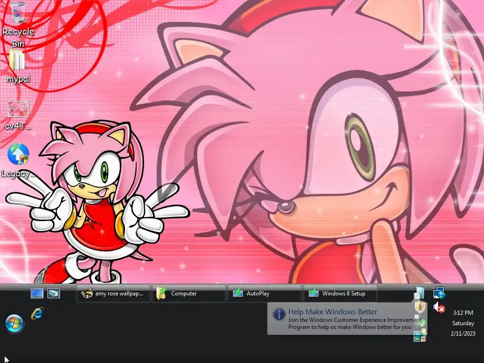Switch to the AutoPlay taskbar button
Viewport: 484px width, 363px height.
[x=265, y=294]
